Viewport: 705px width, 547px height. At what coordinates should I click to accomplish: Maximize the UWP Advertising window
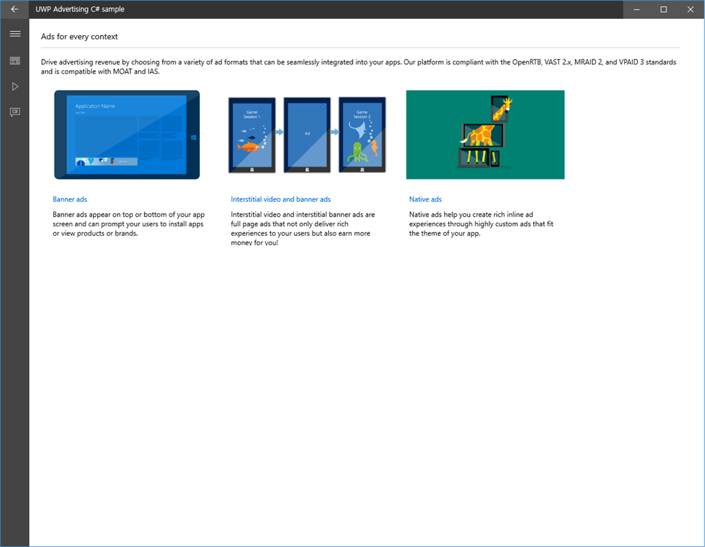pyautogui.click(x=664, y=9)
